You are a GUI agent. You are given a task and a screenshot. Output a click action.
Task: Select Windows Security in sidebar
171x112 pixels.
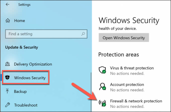pyautogui.click(x=30, y=78)
